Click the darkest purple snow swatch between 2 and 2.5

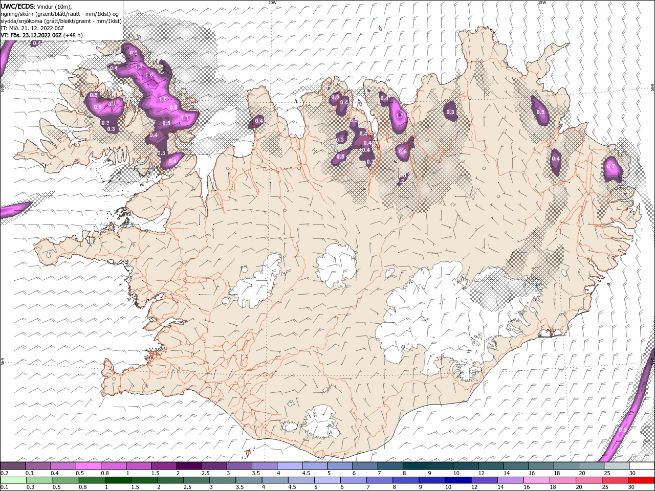[188, 466]
